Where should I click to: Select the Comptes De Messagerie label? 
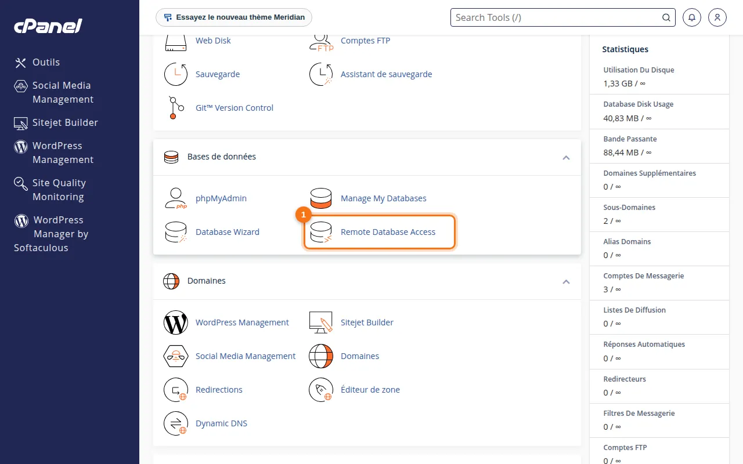point(644,276)
